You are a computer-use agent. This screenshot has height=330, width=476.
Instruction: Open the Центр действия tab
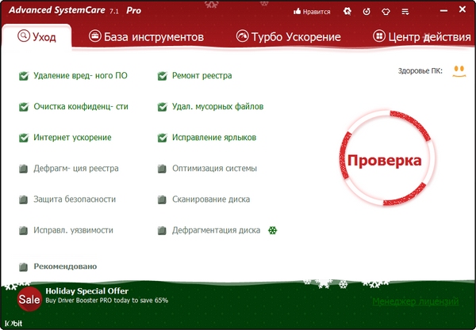[x=422, y=36]
